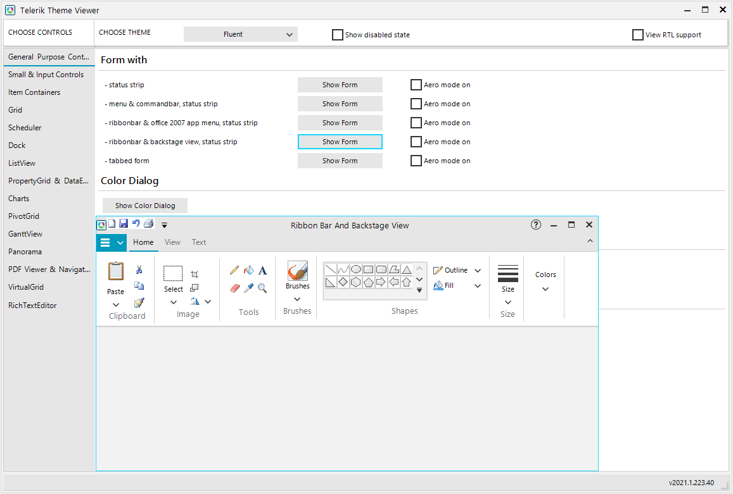Pick the isosceles triangle shape in Shapes gallery
The image size is (733, 494).
click(x=406, y=269)
